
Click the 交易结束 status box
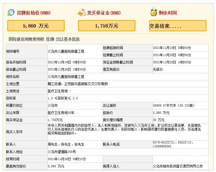[x=177, y=26]
